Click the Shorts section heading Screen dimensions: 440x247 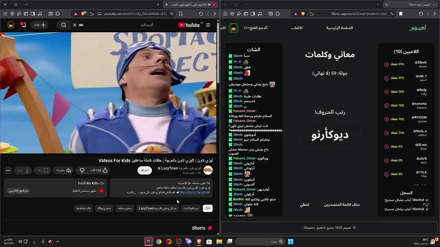click(199, 228)
